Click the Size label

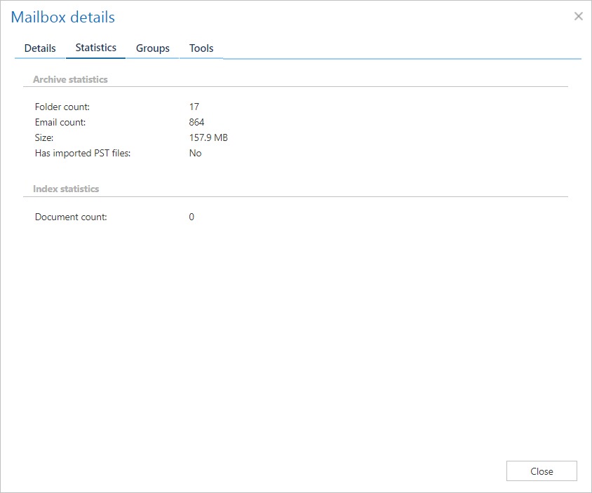[44, 137]
